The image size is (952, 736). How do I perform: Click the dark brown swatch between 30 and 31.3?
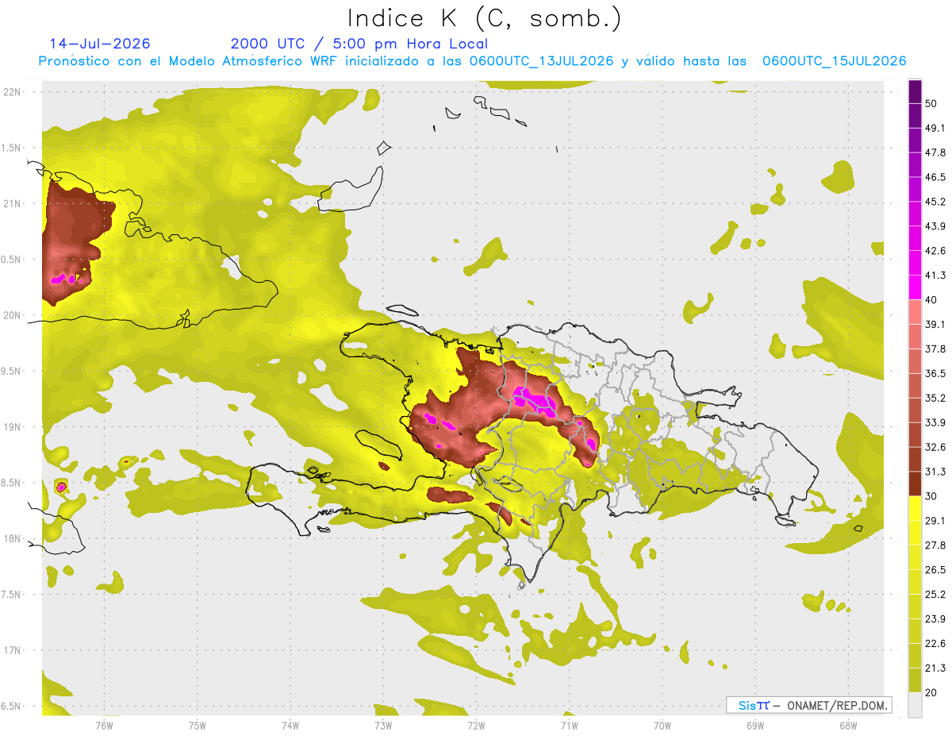coord(915,484)
